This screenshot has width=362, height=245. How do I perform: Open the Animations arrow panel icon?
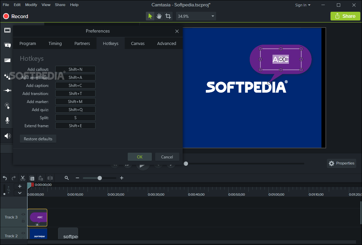7,90
